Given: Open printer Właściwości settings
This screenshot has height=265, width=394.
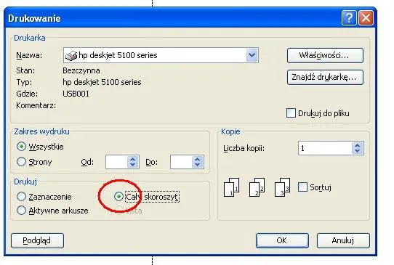Looking at the screenshot, I should (x=325, y=55).
